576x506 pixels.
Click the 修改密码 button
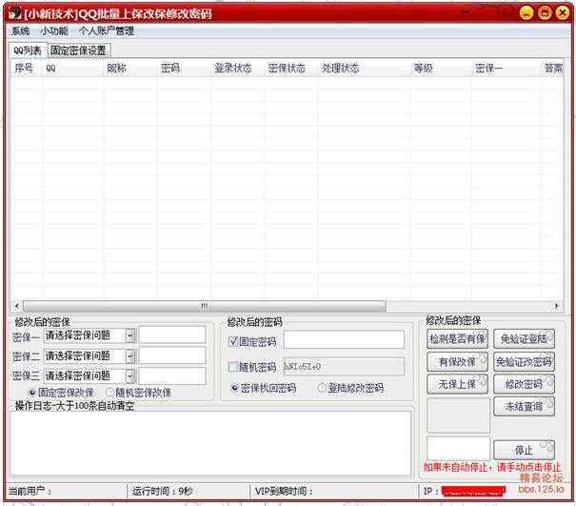click(x=524, y=384)
